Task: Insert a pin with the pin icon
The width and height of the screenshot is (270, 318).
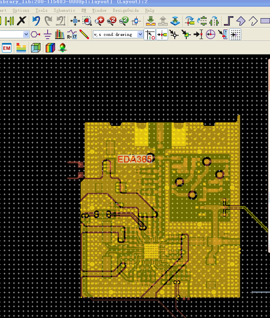Action: tap(35, 34)
